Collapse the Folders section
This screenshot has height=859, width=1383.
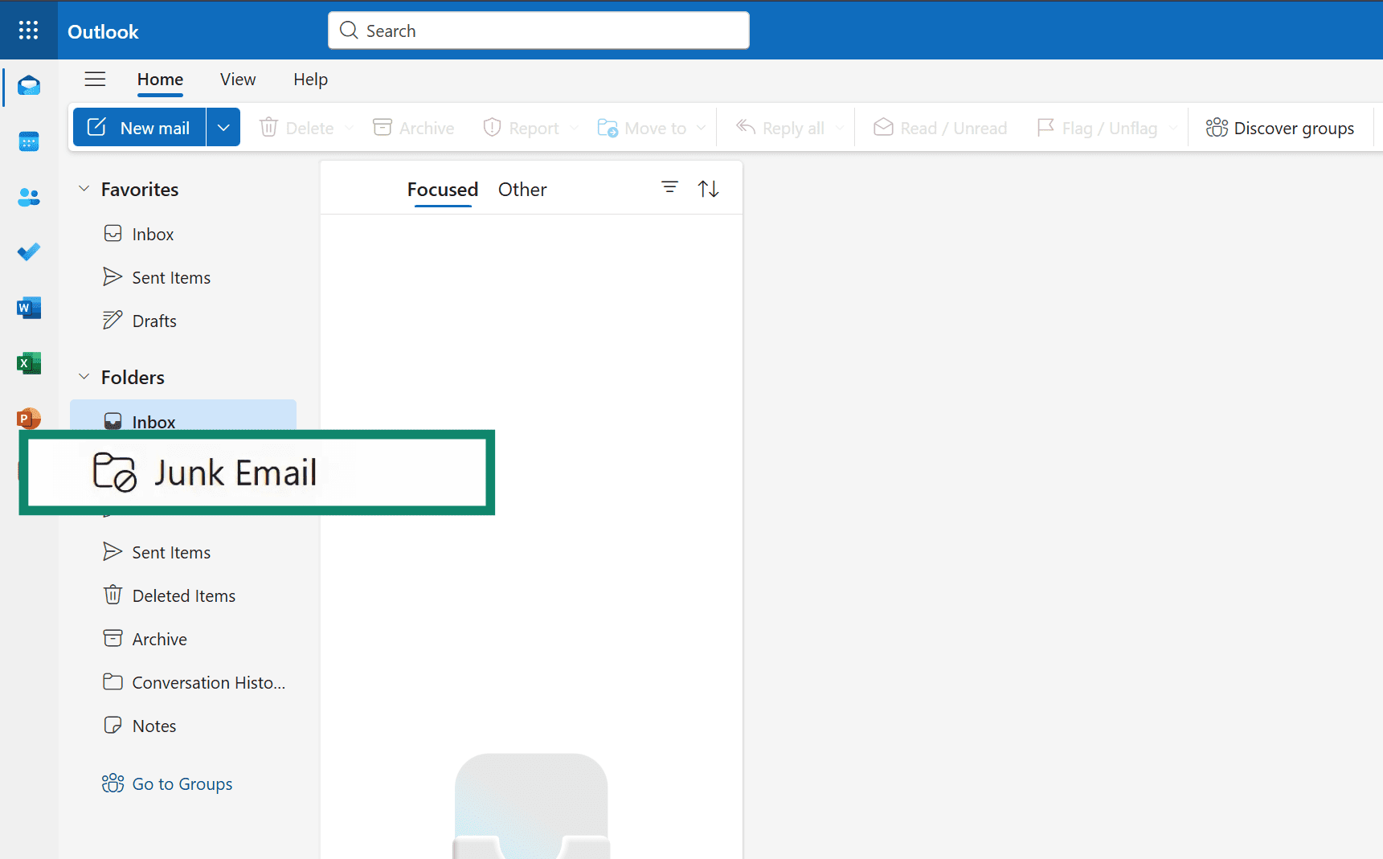pos(84,376)
